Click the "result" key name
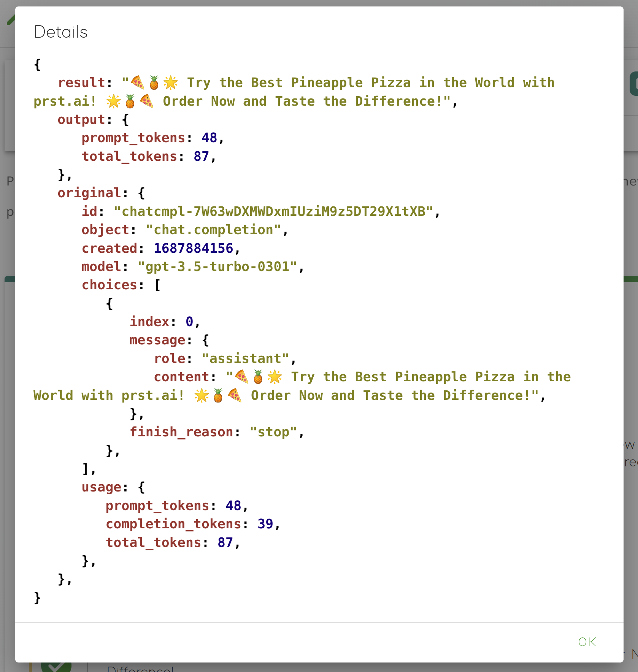 coord(81,82)
